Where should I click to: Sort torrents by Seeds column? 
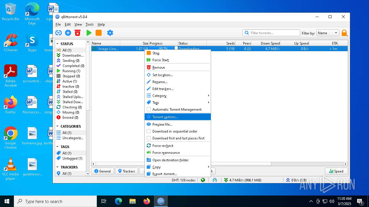[221, 43]
